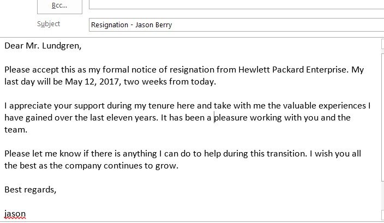Open the Bcc recipients picker button

[59, 6]
